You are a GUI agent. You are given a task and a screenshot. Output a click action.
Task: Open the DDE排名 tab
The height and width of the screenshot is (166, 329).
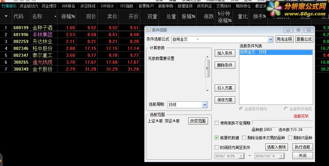(x=68, y=6)
